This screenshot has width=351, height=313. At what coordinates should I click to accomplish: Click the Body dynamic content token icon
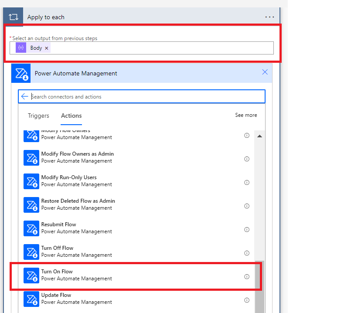tap(21, 48)
